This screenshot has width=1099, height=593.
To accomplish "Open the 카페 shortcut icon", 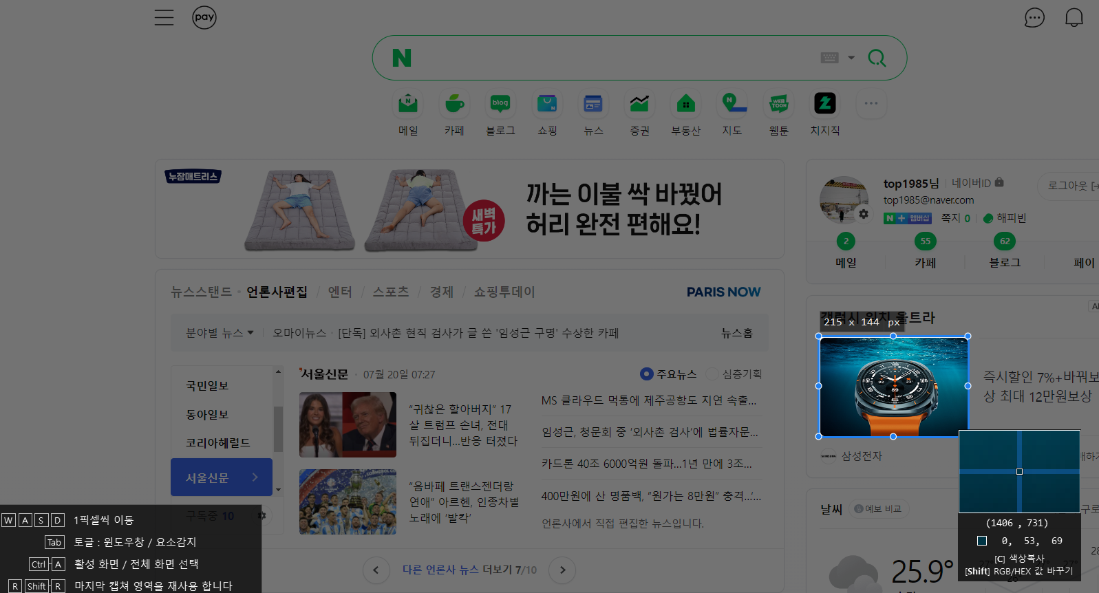I will (454, 104).
